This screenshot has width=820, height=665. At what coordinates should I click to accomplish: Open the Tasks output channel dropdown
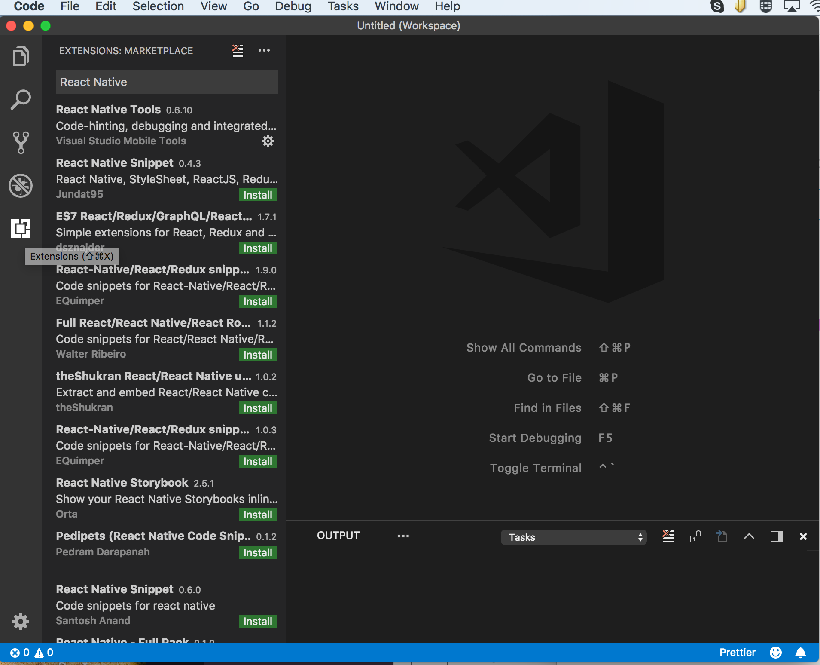(573, 537)
